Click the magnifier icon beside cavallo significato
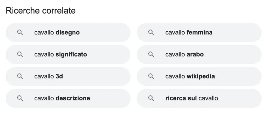The height and width of the screenshot is (114, 268). click(x=20, y=54)
